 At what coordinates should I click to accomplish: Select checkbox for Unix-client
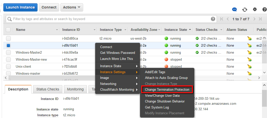(8, 66)
